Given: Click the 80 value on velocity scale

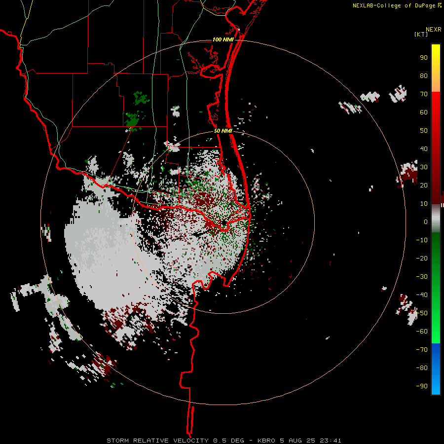Looking at the screenshot, I should pyautogui.click(x=424, y=76).
